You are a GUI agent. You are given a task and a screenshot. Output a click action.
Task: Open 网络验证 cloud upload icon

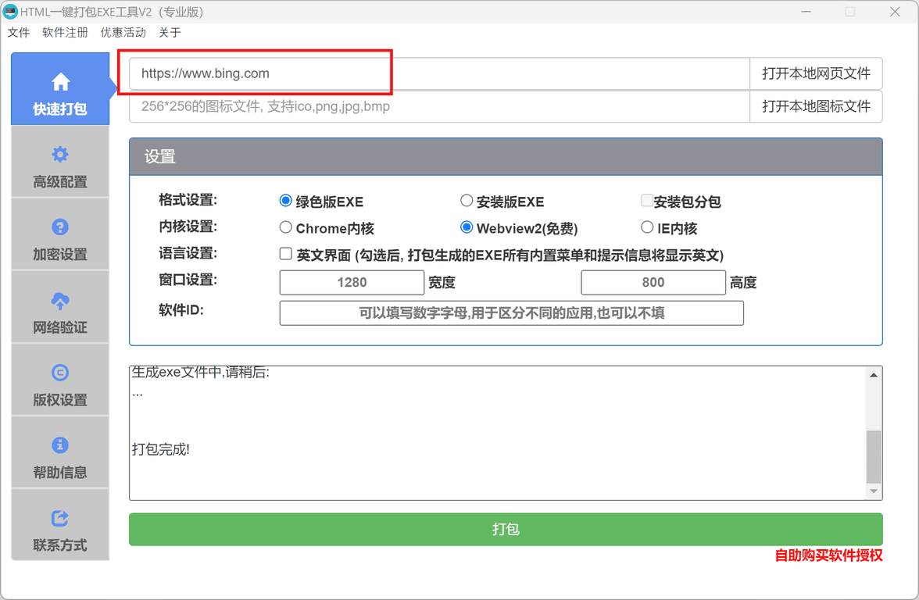(60, 300)
